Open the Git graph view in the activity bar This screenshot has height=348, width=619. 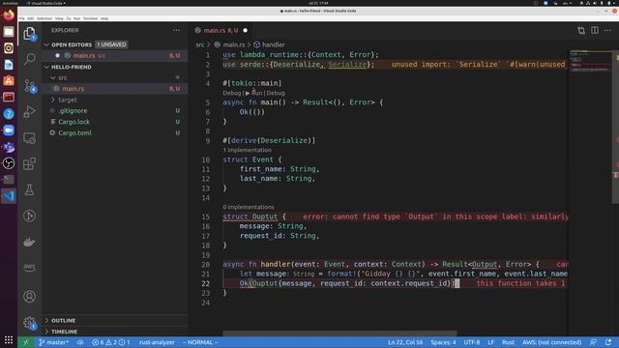click(30, 216)
